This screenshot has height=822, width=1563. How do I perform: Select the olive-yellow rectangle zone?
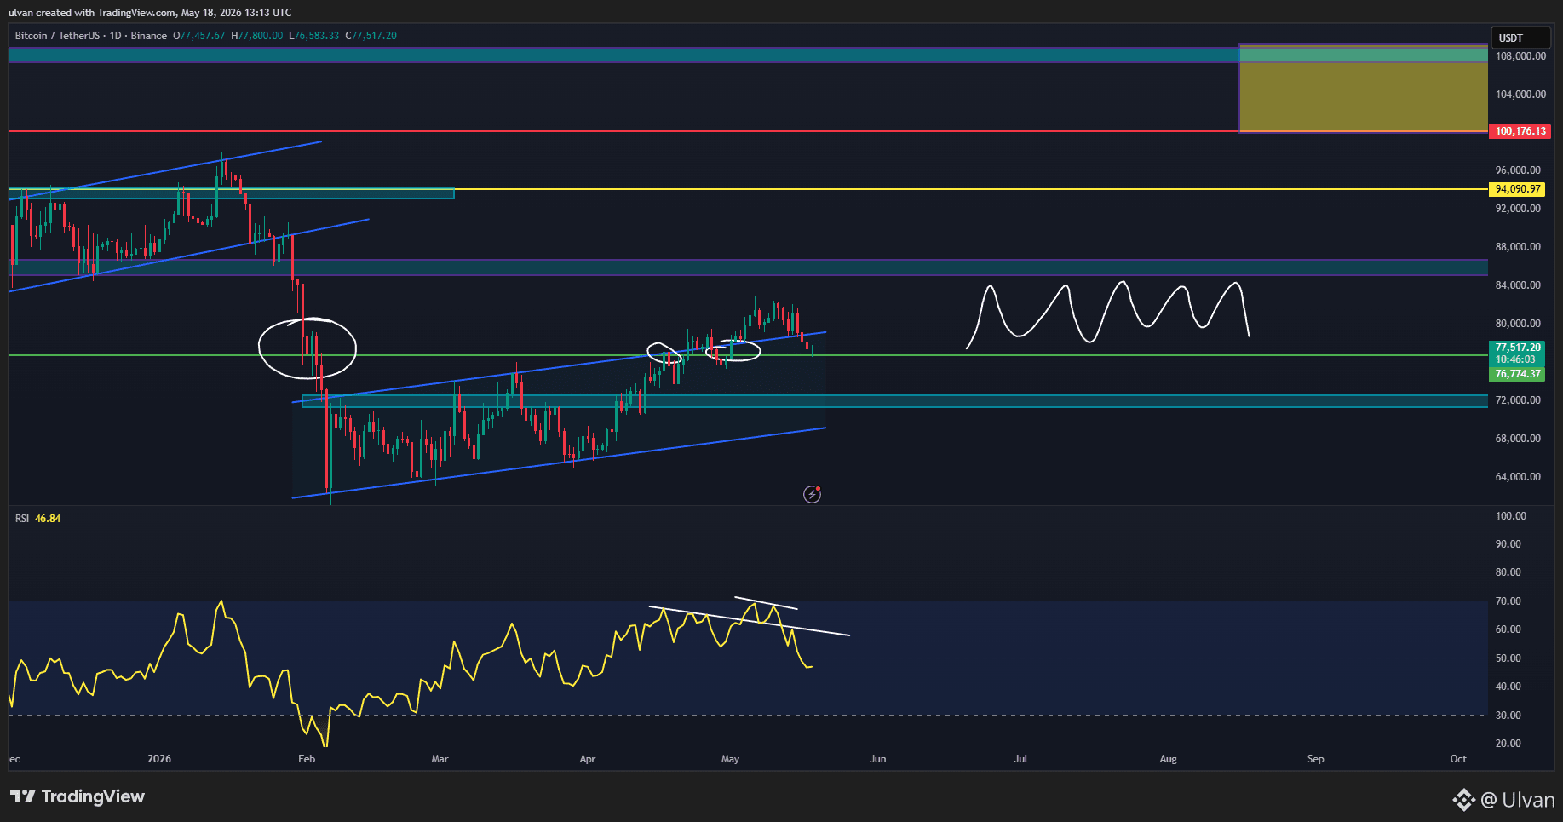coord(1363,89)
